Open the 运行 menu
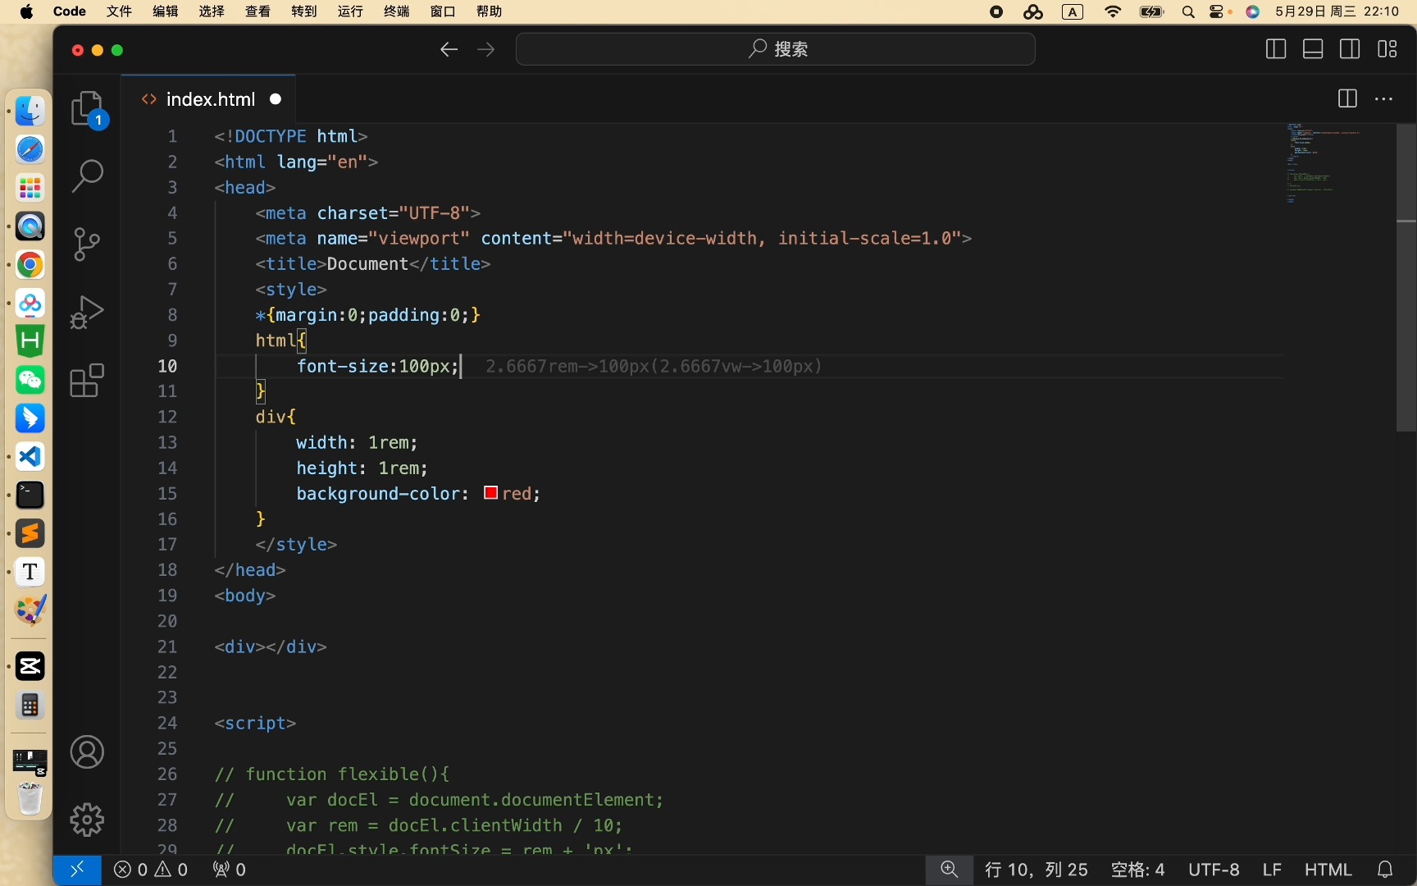This screenshot has height=886, width=1417. click(x=350, y=11)
